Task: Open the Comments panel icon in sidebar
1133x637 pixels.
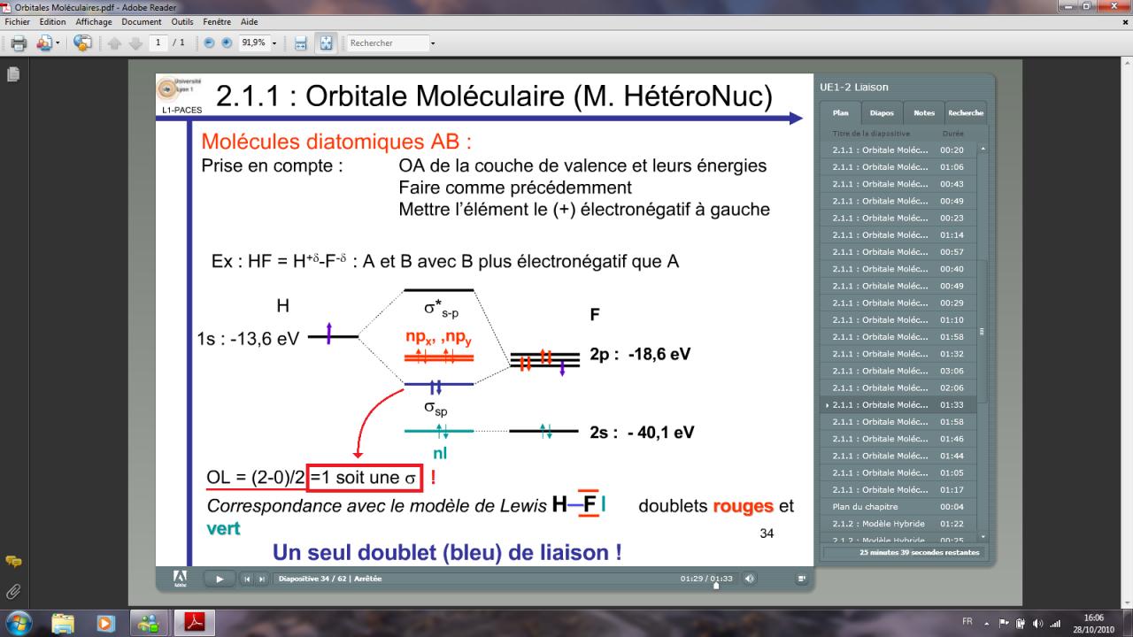Action: pyautogui.click(x=13, y=561)
